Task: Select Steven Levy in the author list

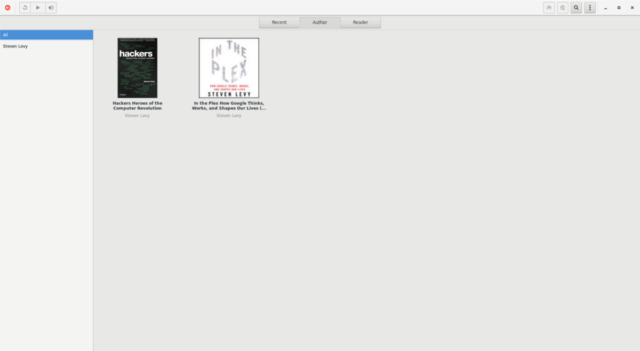Action: (x=46, y=46)
